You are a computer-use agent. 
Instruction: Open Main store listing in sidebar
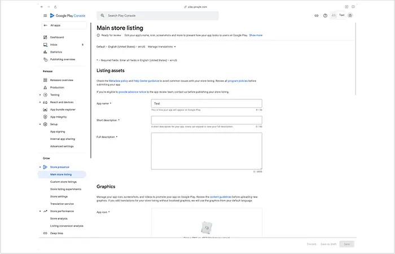point(62,174)
